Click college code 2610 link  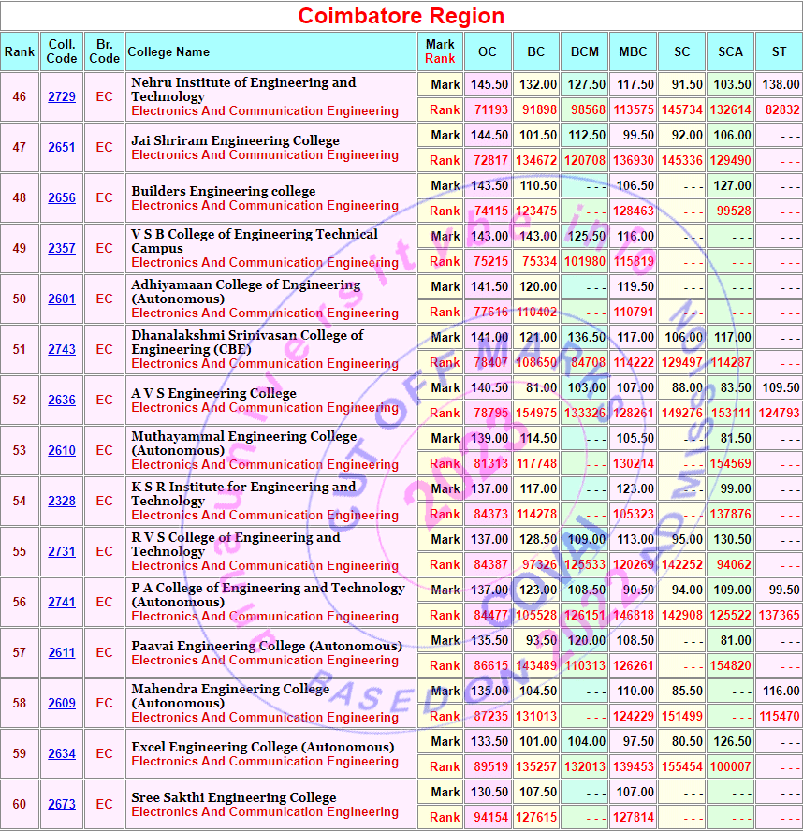(62, 450)
